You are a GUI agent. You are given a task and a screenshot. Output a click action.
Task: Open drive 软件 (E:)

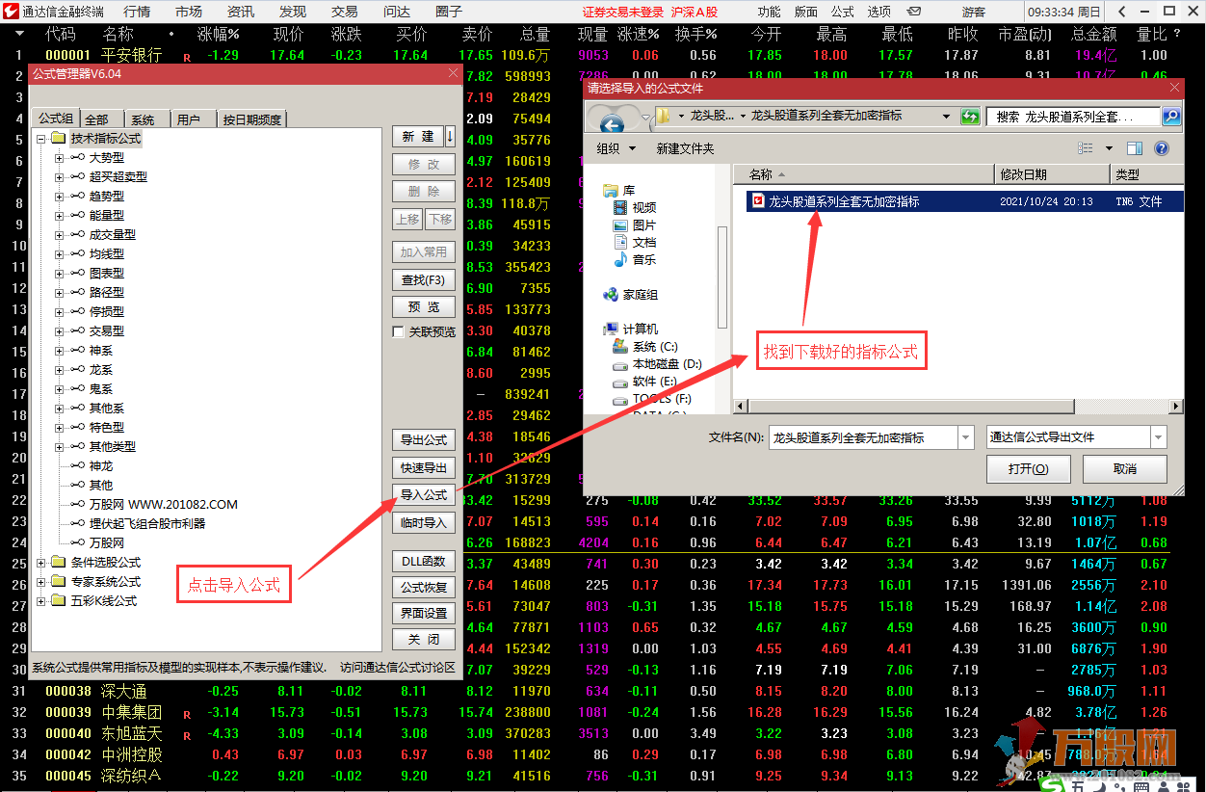(645, 382)
